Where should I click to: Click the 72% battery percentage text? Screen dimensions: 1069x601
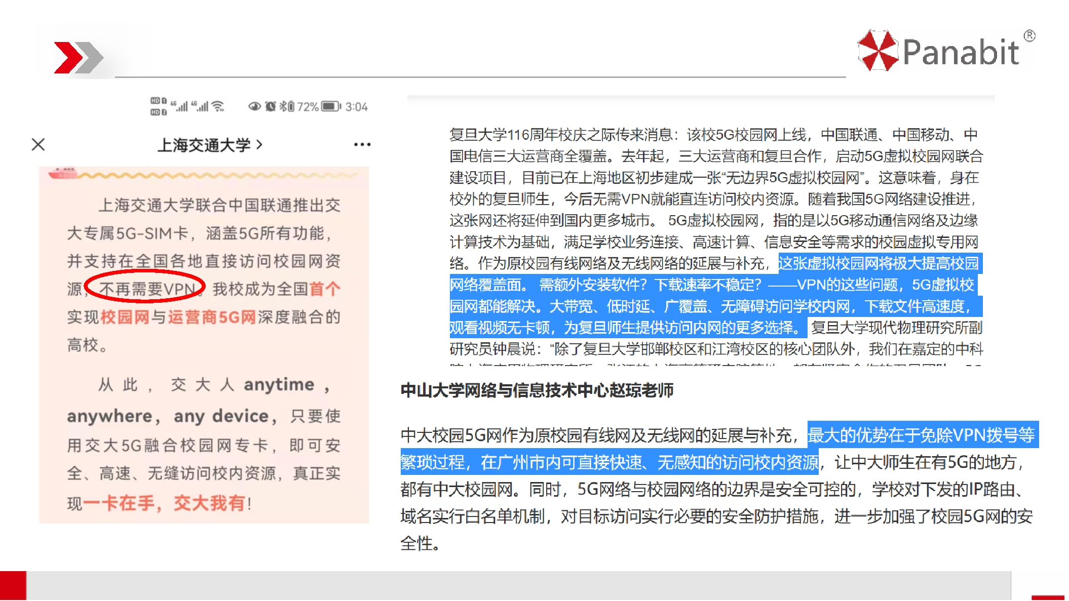[x=308, y=107]
